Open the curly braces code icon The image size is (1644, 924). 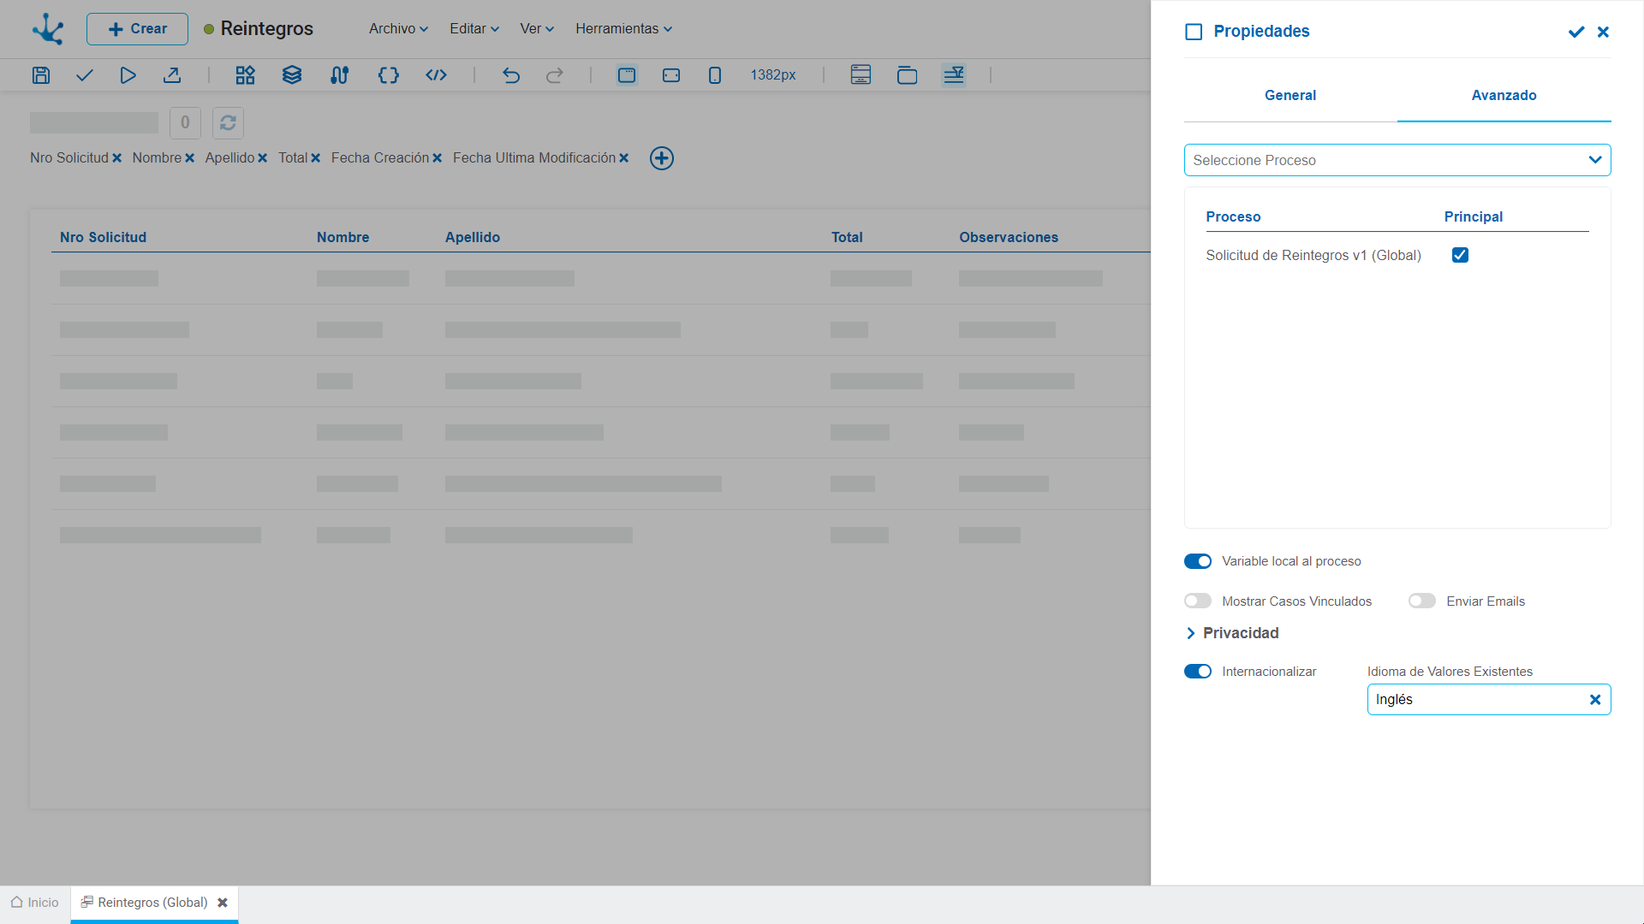(388, 75)
